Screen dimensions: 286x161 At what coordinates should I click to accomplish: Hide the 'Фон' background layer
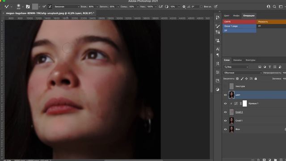coord(225,129)
